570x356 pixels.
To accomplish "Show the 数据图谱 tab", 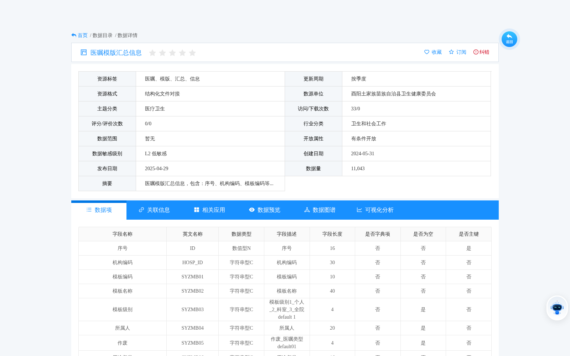I will pyautogui.click(x=320, y=210).
